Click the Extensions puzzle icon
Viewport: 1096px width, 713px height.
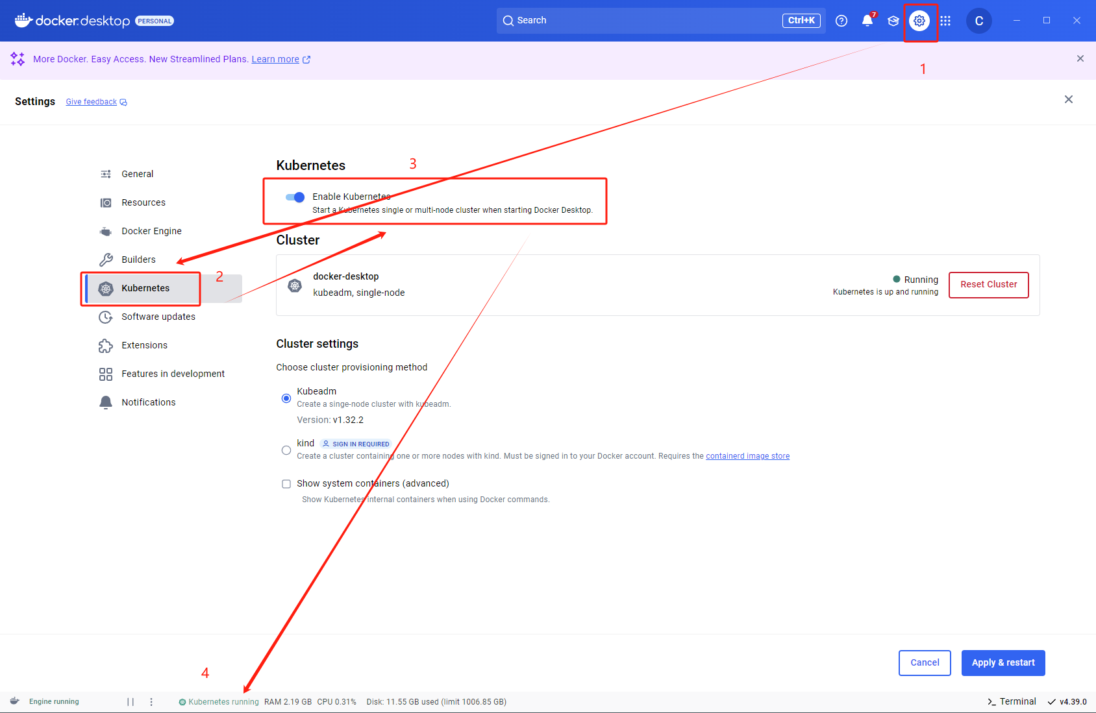tap(106, 345)
